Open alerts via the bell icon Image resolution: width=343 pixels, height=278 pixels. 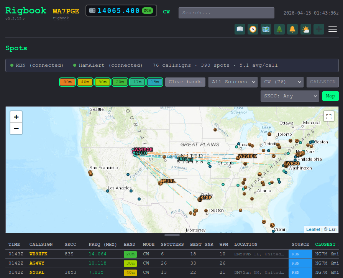coord(292,29)
